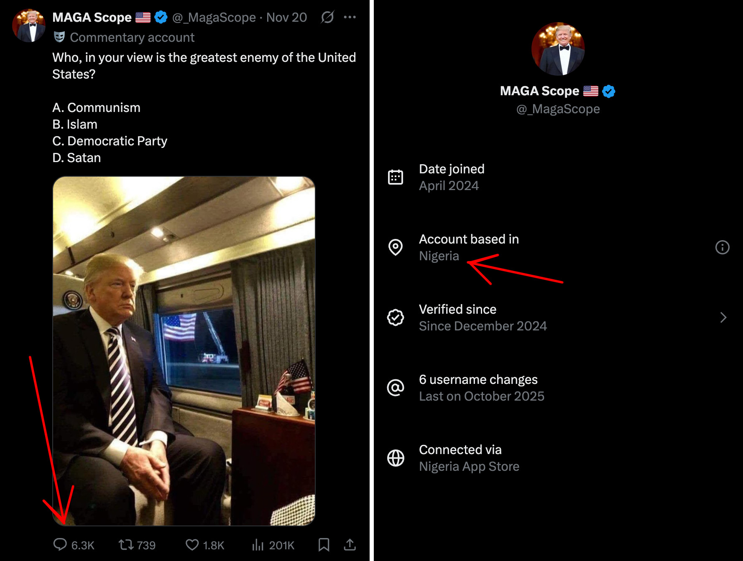Viewport: 743px width, 561px height.
Task: Select the Date joined row
Action: (x=452, y=177)
